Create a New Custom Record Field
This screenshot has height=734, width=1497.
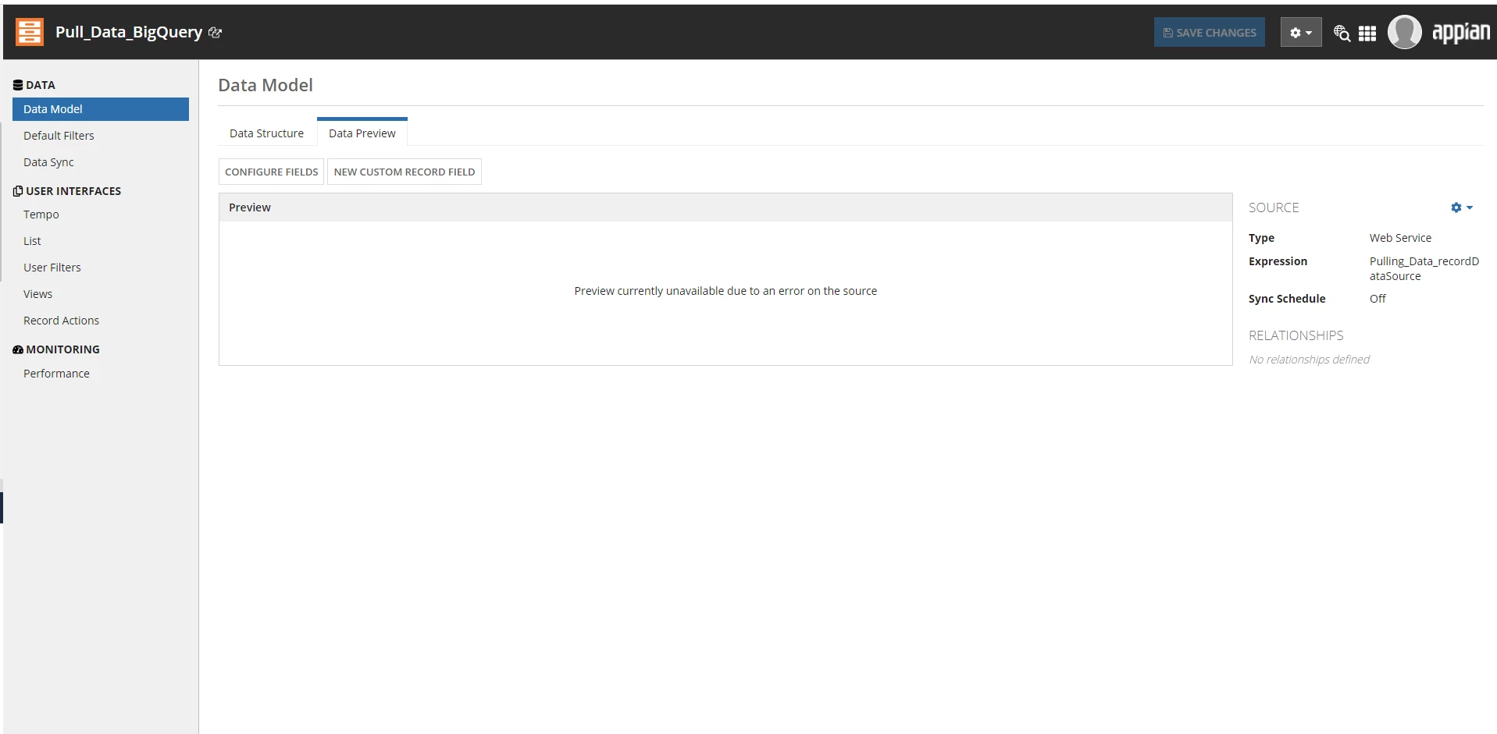(x=405, y=172)
